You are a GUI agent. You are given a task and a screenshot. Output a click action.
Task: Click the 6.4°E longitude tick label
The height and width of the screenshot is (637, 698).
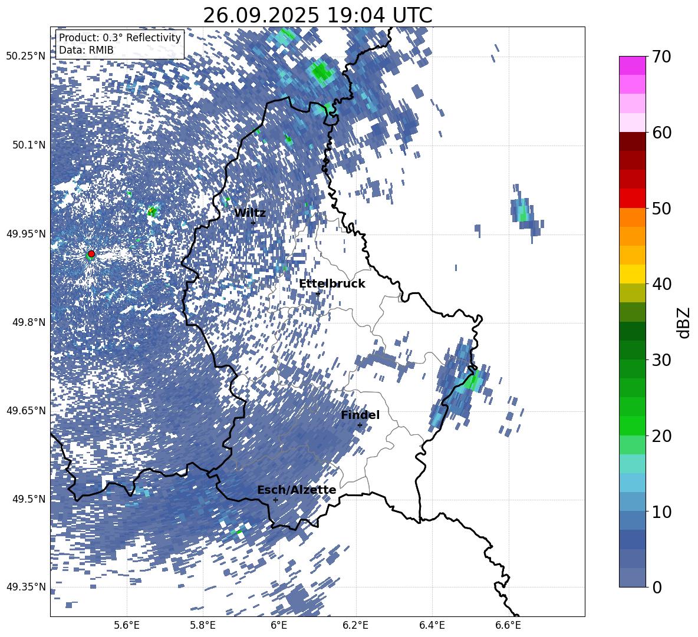point(432,625)
